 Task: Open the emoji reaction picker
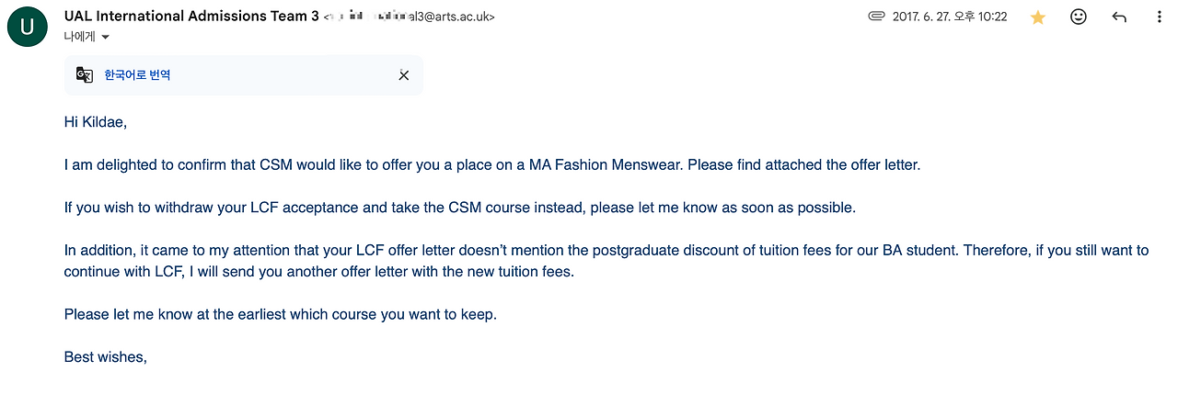pyautogui.click(x=1079, y=17)
